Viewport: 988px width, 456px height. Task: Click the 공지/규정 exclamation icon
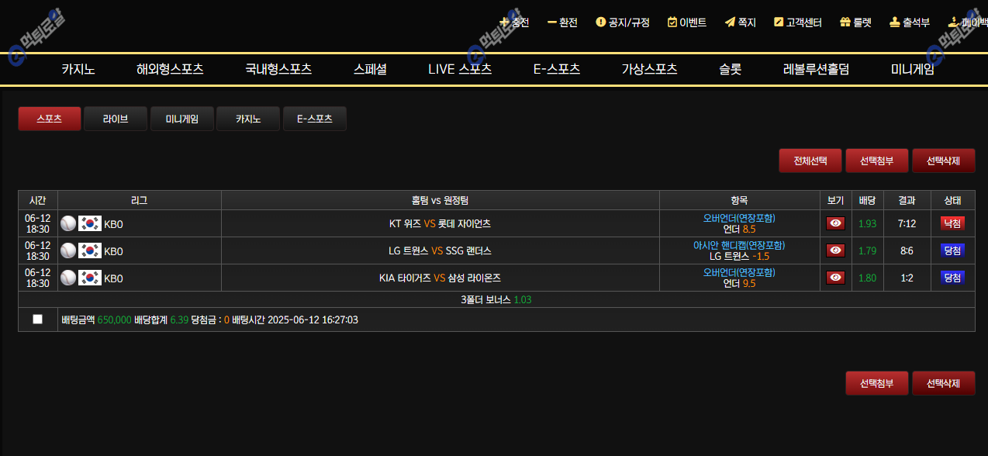coord(600,22)
